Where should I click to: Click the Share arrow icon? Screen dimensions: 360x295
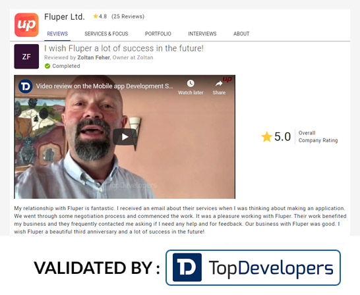(x=219, y=84)
